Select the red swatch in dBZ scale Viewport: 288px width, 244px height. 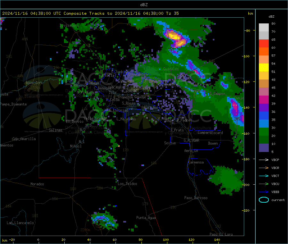pos(264,43)
